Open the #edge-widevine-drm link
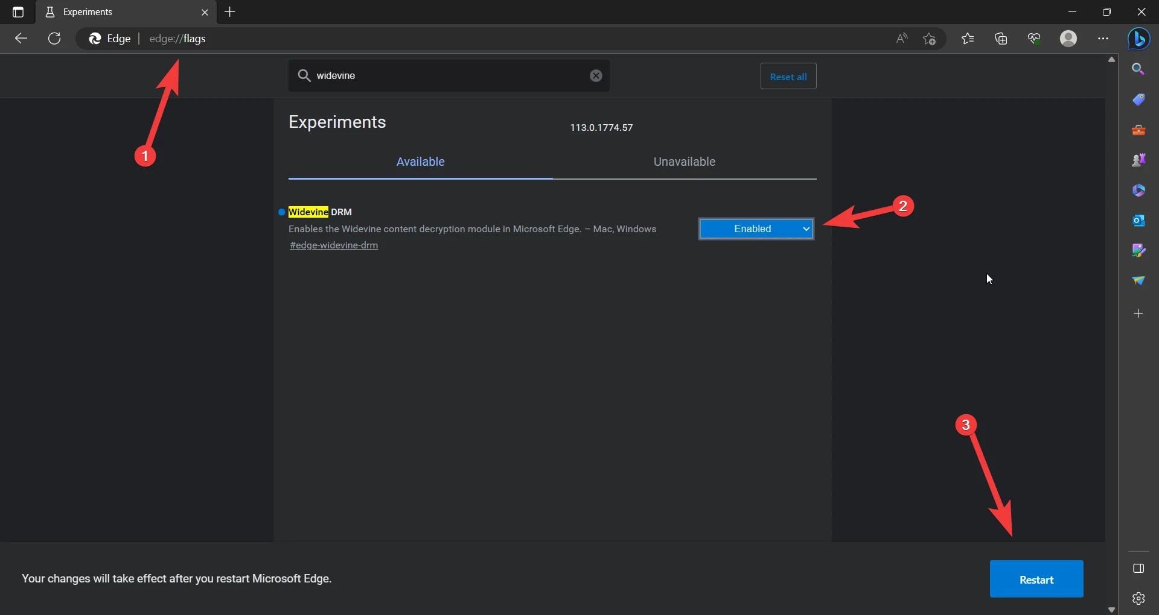Image resolution: width=1159 pixels, height=615 pixels. tap(334, 245)
